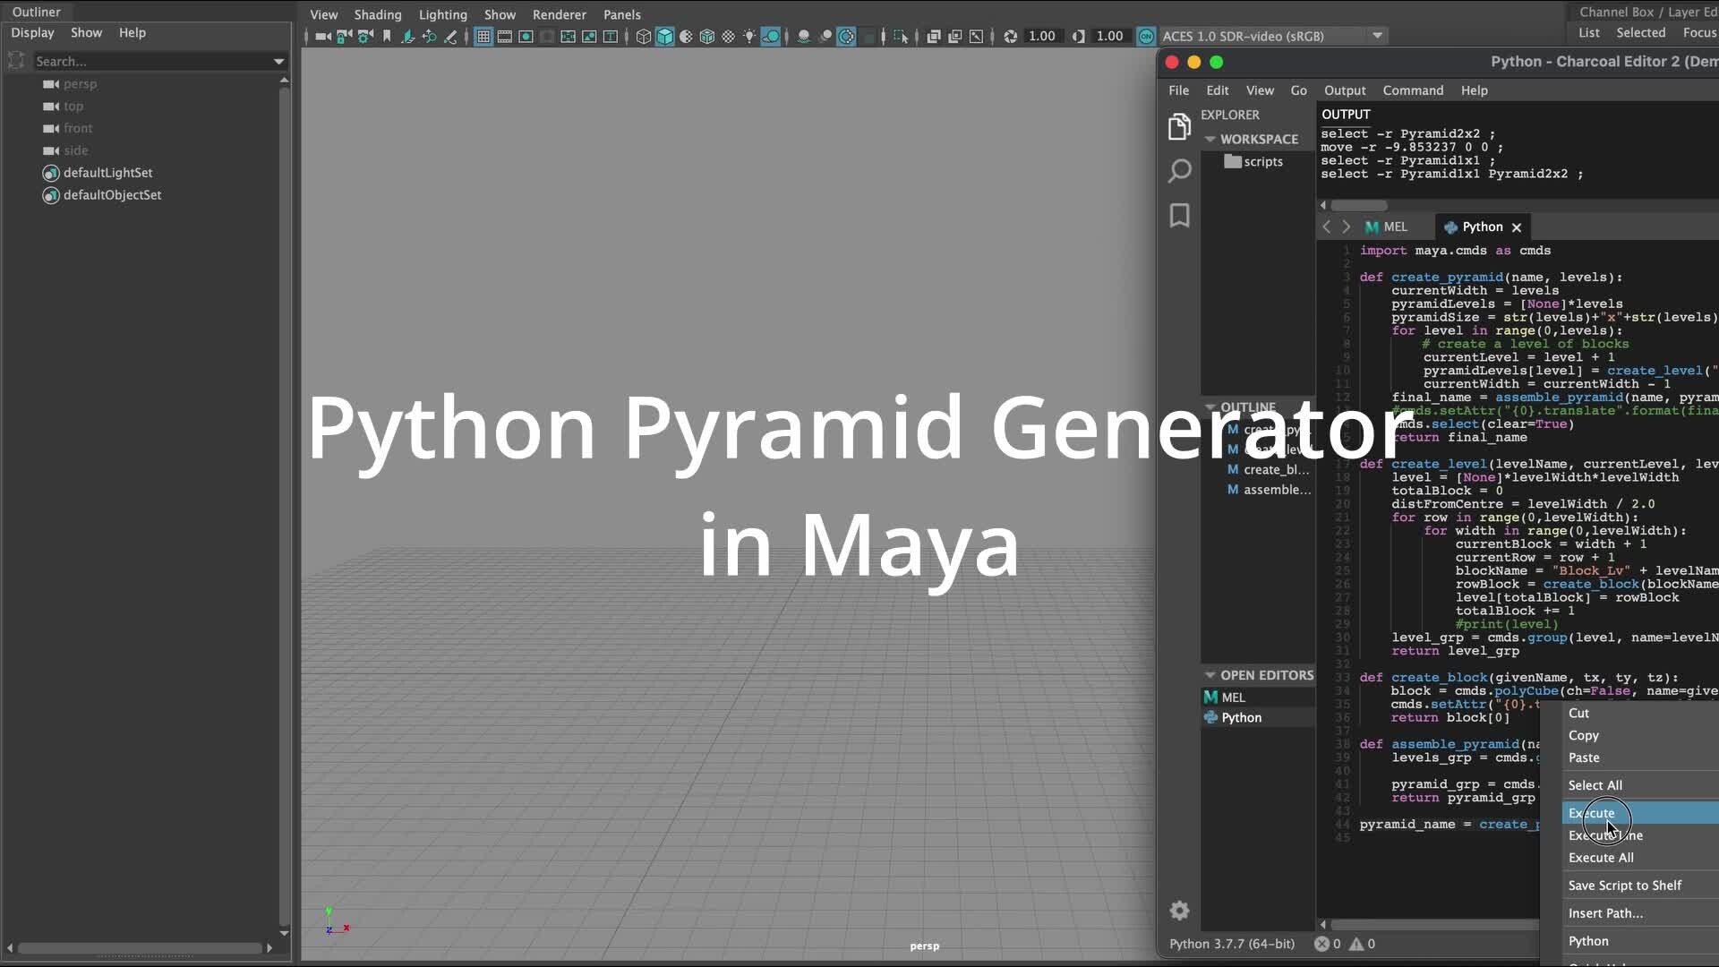Image resolution: width=1719 pixels, height=967 pixels.
Task: Click Outliner scroll-down arrow
Action: [284, 933]
